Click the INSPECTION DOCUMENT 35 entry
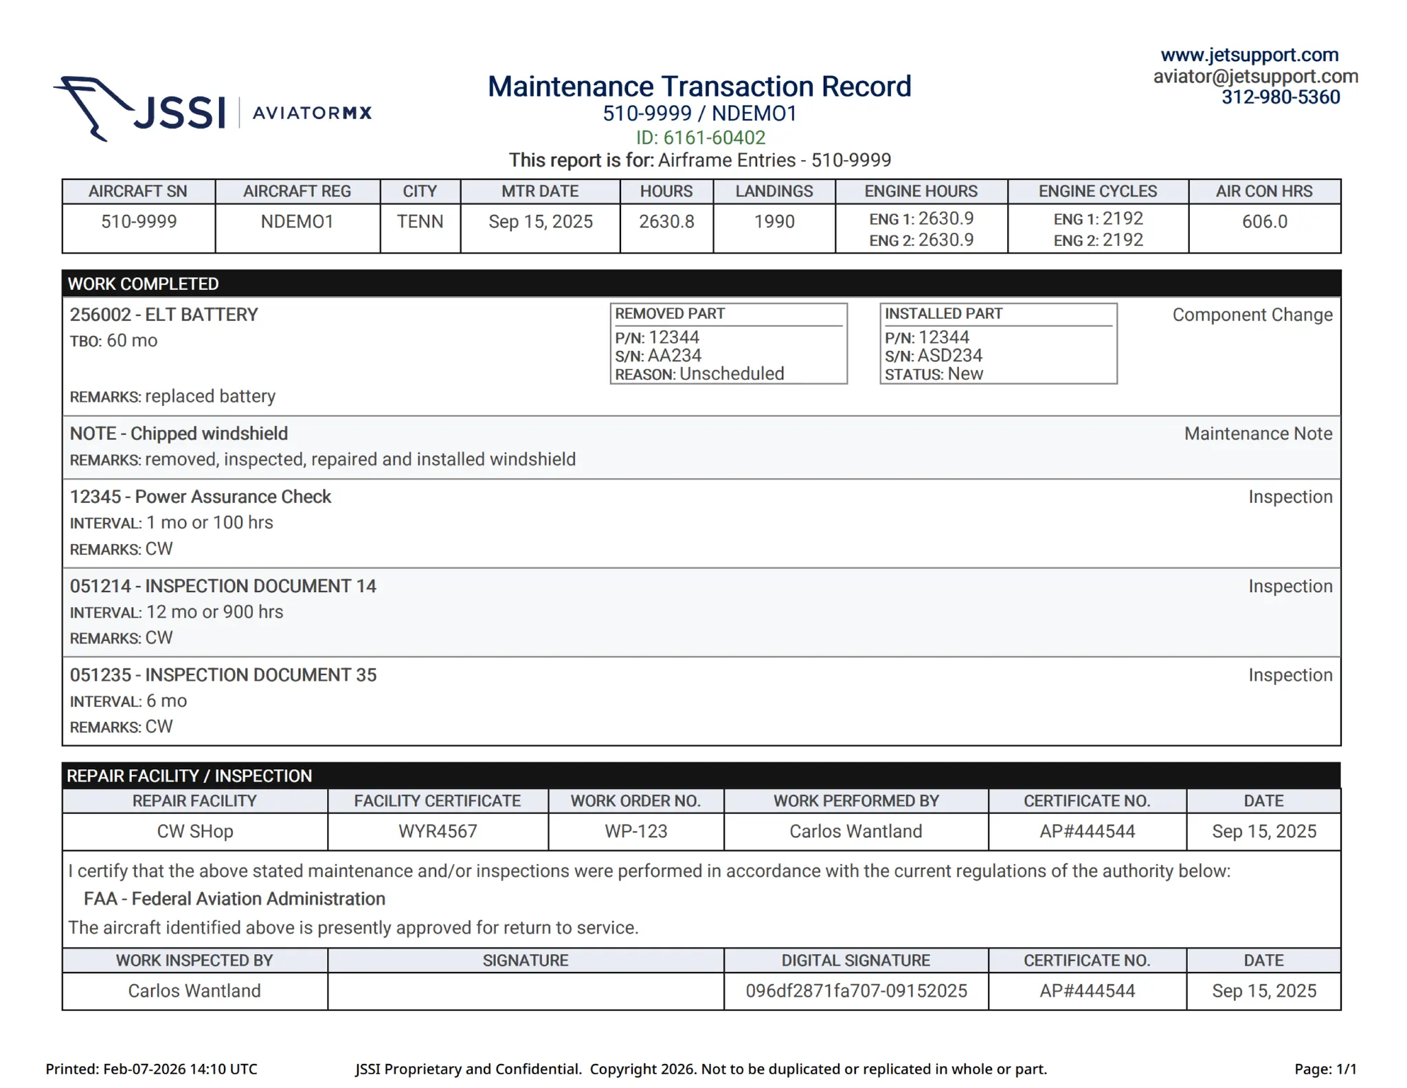The width and height of the screenshot is (1407, 1088). (x=223, y=675)
